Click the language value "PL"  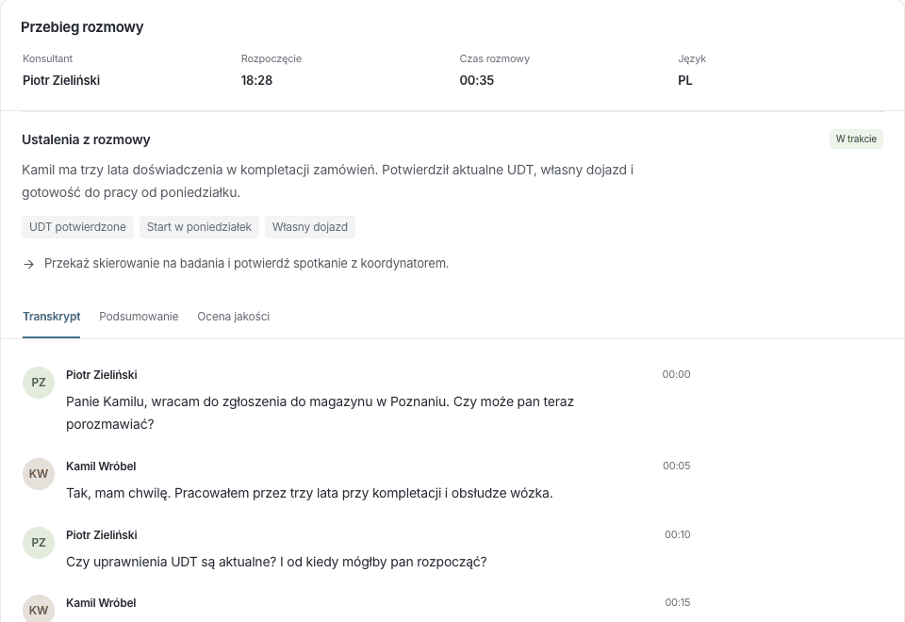685,80
